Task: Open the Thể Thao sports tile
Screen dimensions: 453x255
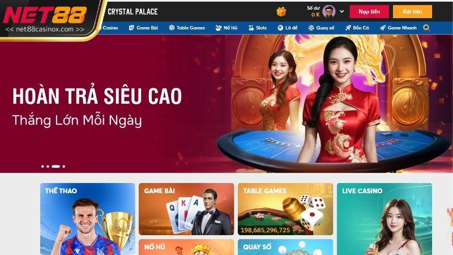Action: (88, 219)
